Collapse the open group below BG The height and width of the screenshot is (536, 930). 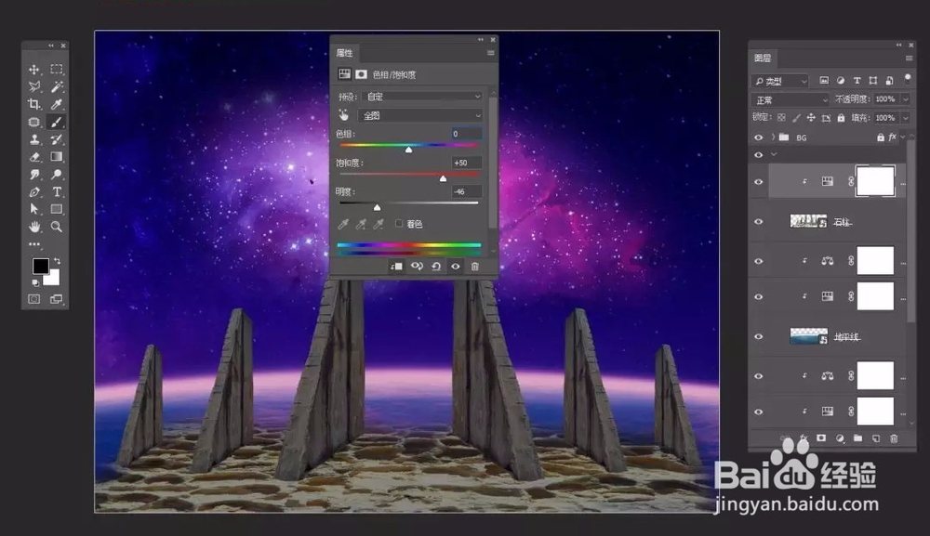(774, 154)
